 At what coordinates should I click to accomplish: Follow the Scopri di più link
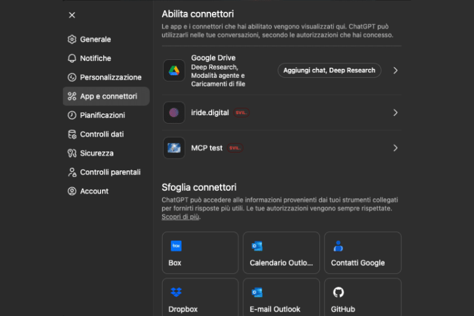(180, 217)
